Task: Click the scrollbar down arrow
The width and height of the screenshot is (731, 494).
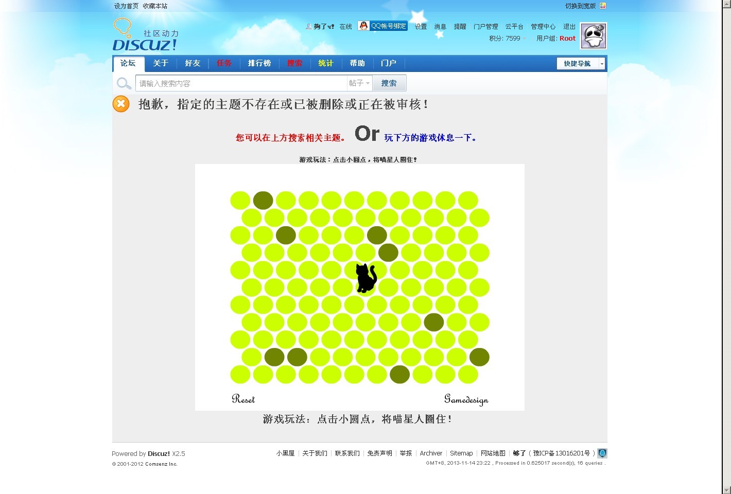Action: click(726, 490)
